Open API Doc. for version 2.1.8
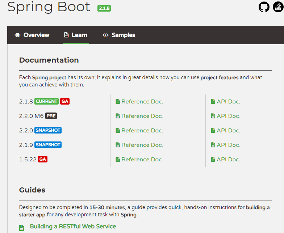Viewport: 284px width, 233px height. 225,101
